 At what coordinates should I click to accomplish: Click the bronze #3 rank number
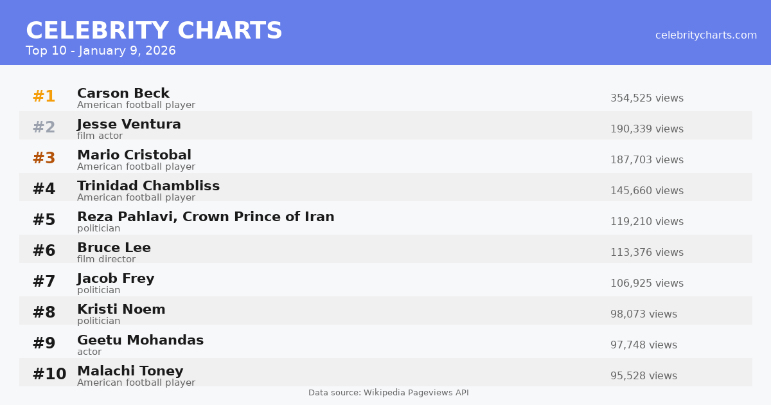(44, 159)
